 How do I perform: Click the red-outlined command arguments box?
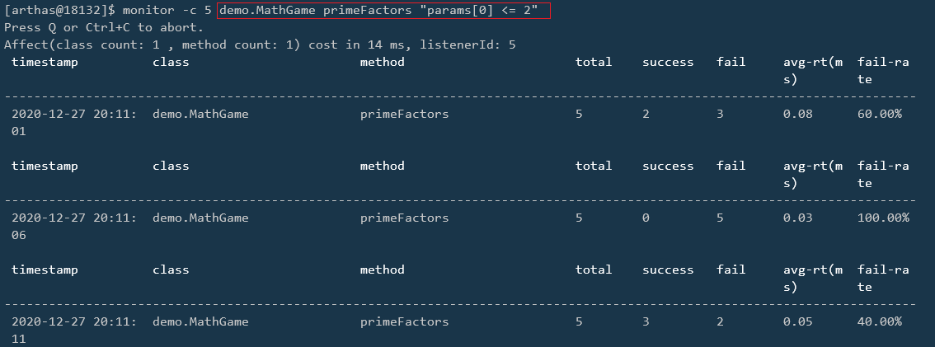tap(383, 11)
